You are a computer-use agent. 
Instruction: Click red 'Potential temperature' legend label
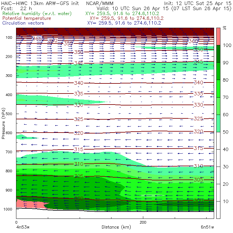26,18
